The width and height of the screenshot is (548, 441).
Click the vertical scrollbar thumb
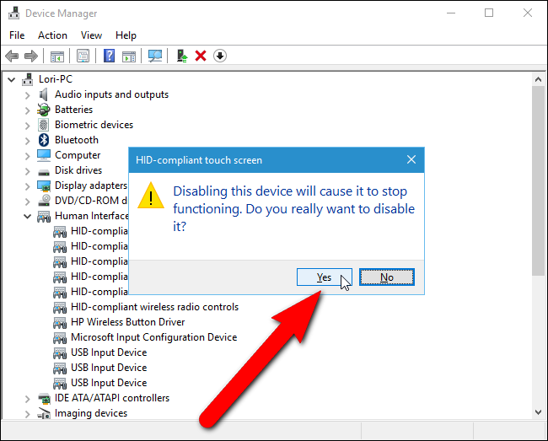538,180
